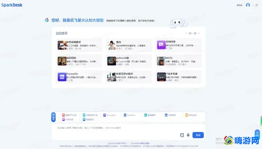Enable the 文档问答 plugin checkbox
Screen dimensions: 262x149
pyautogui.click(x=60, y=119)
